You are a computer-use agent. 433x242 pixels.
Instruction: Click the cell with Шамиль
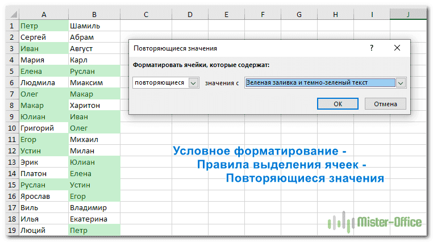click(93, 26)
